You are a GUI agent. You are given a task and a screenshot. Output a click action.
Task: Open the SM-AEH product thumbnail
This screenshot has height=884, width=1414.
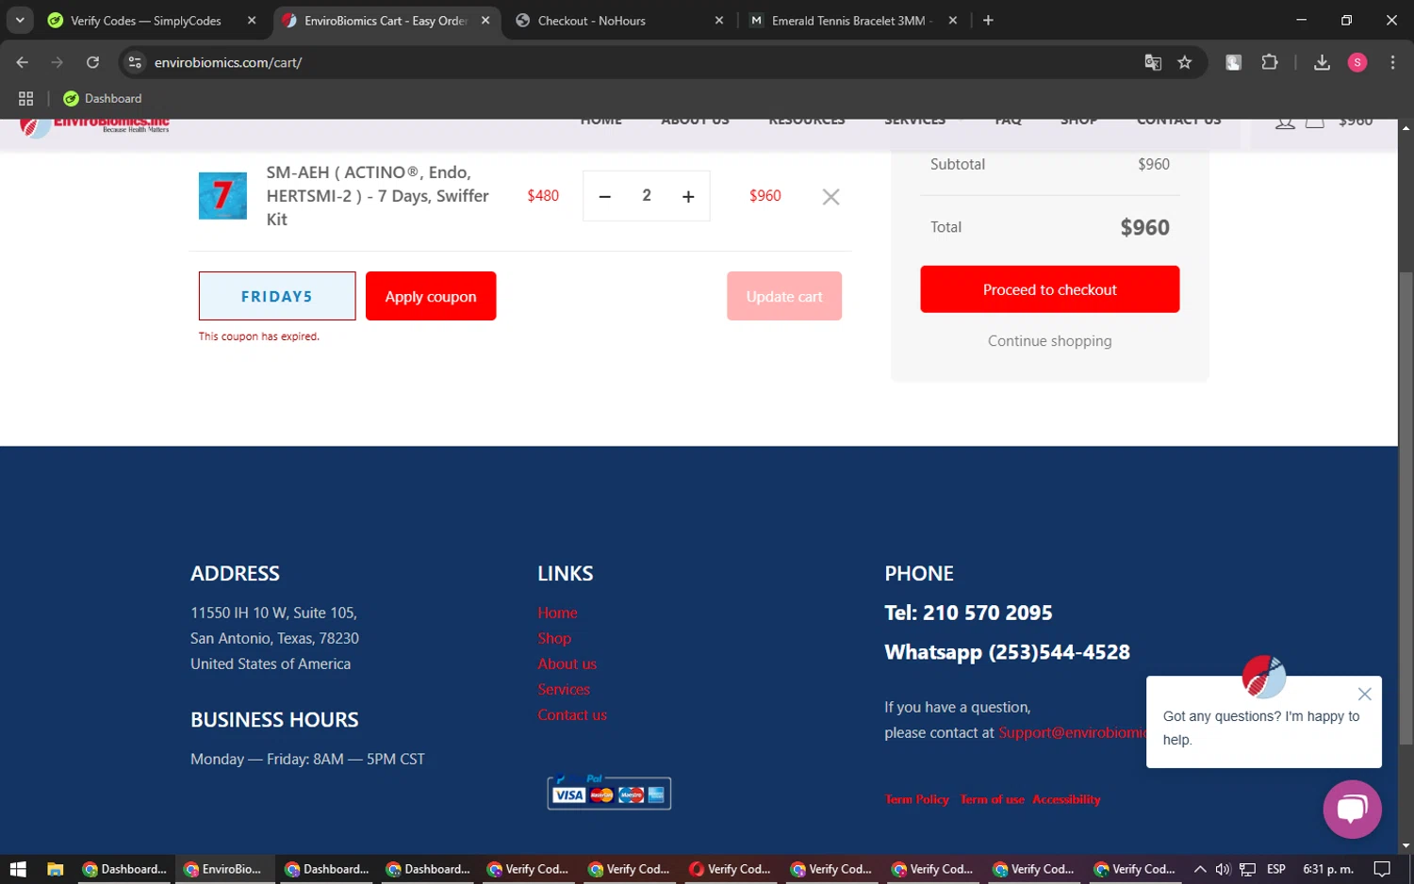(x=222, y=195)
